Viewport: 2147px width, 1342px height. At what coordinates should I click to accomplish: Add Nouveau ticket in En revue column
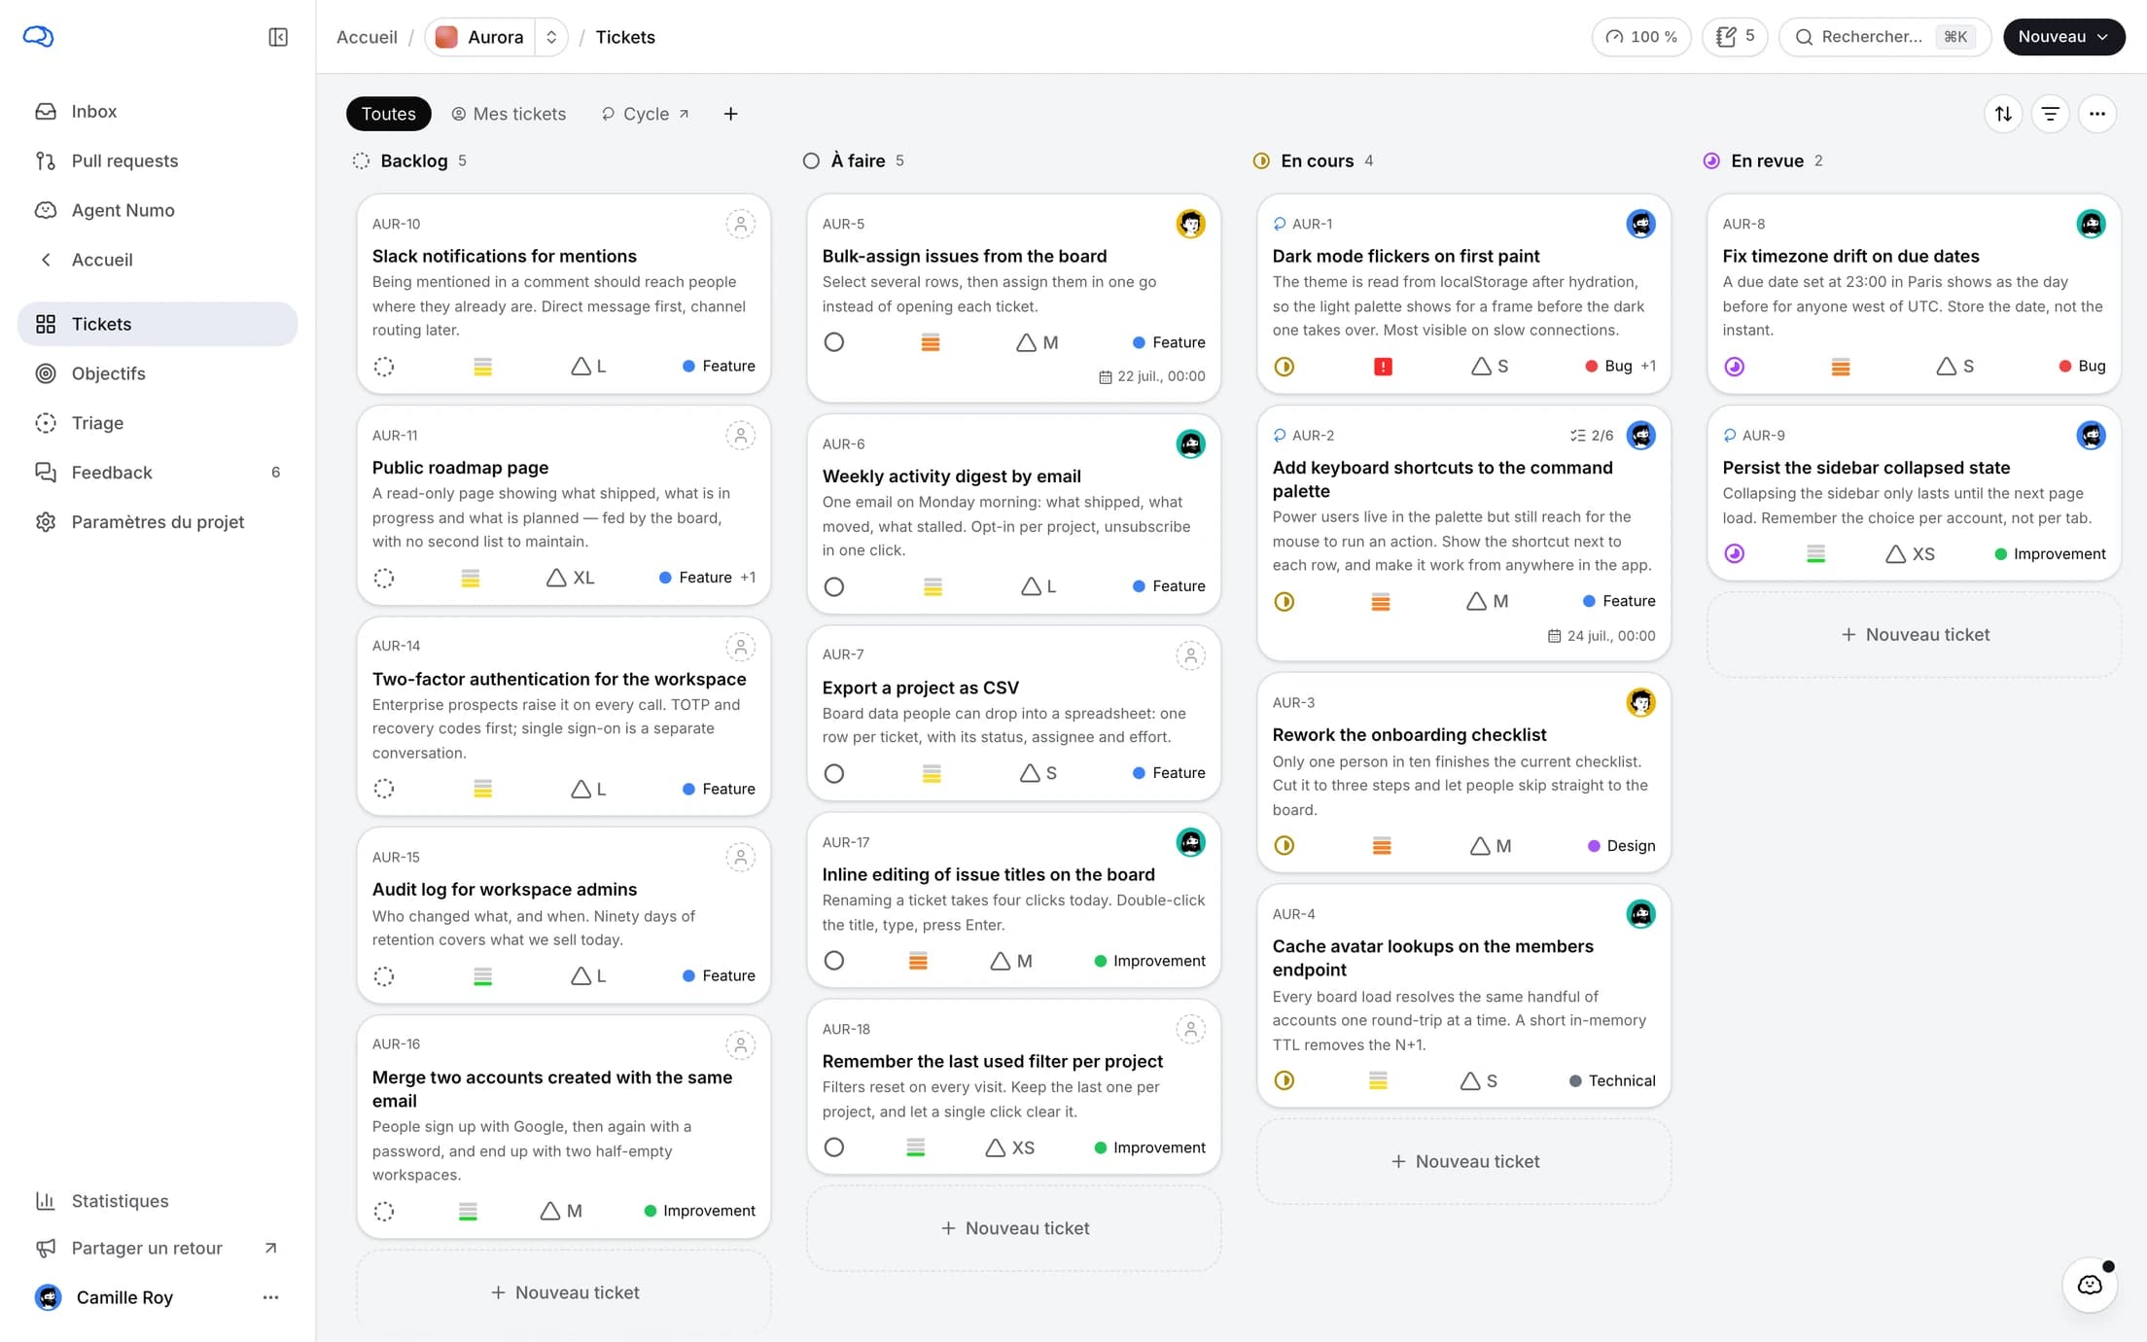(x=1915, y=635)
